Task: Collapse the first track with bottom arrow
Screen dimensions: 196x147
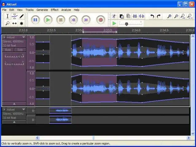Action: (x=14, y=104)
